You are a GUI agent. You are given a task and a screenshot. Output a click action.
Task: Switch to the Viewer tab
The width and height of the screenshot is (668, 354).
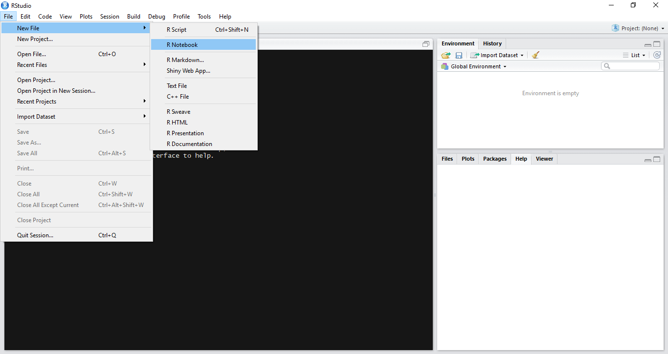(544, 159)
